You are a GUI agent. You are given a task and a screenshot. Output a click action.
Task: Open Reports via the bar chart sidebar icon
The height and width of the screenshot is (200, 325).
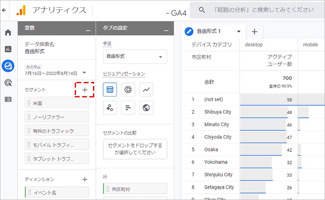click(8, 49)
